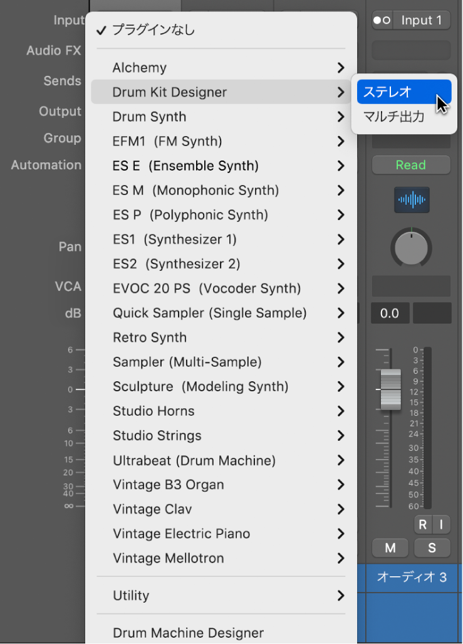Click the stereo input format circles icon
Screen dimensions: 463x644
382,20
